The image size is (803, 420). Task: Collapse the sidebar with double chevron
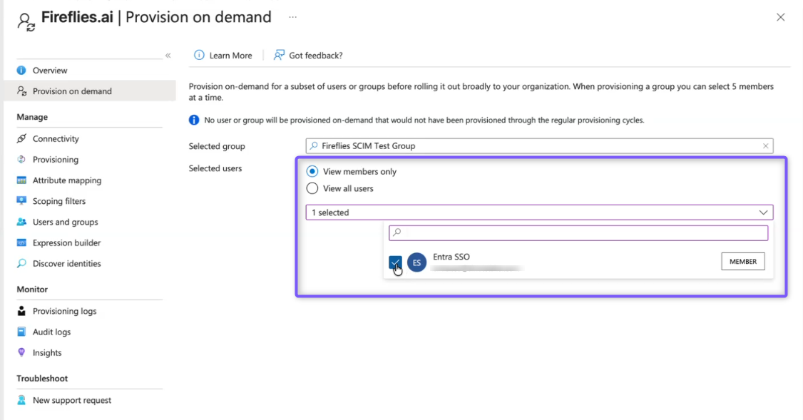click(x=168, y=56)
